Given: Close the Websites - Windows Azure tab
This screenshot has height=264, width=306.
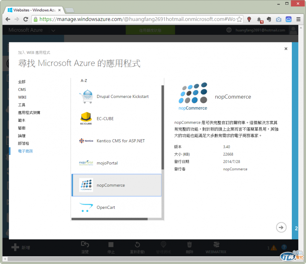Looking at the screenshot, I should [60, 10].
